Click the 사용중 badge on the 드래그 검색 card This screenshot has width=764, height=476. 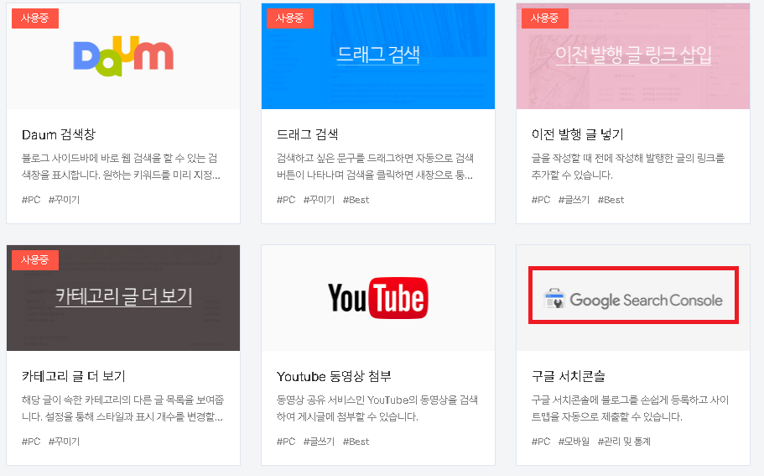290,18
